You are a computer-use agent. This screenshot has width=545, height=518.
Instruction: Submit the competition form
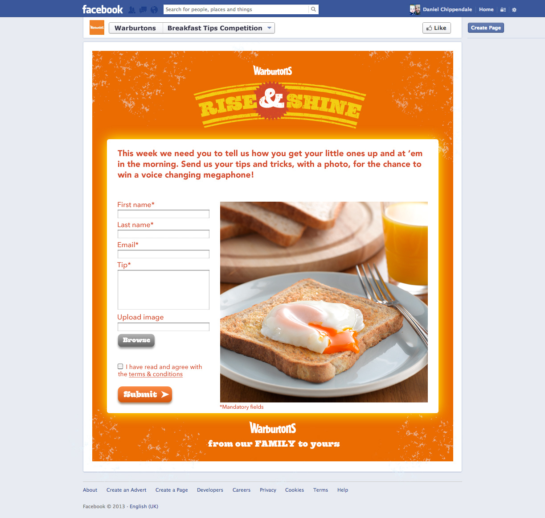pos(145,394)
